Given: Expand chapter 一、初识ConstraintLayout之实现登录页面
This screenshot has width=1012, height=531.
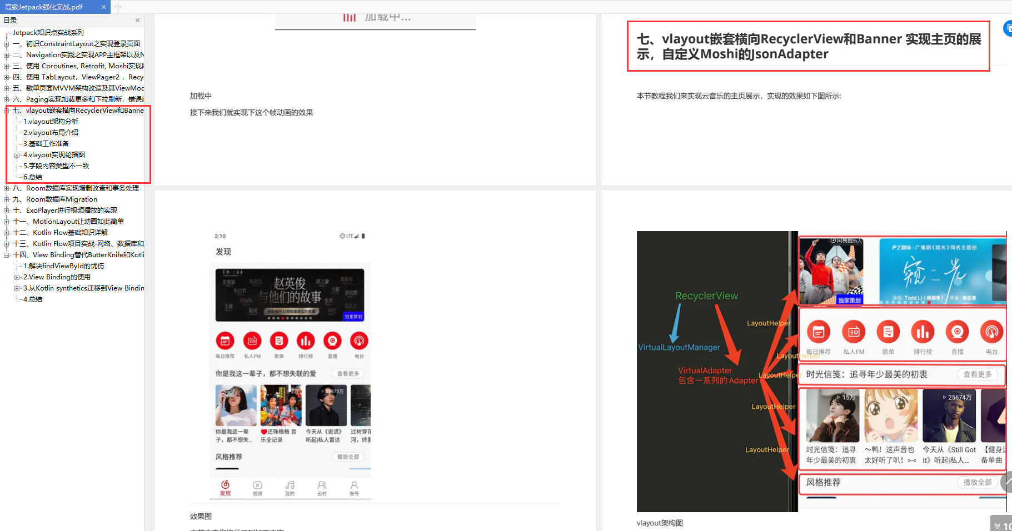Looking at the screenshot, I should pos(7,44).
